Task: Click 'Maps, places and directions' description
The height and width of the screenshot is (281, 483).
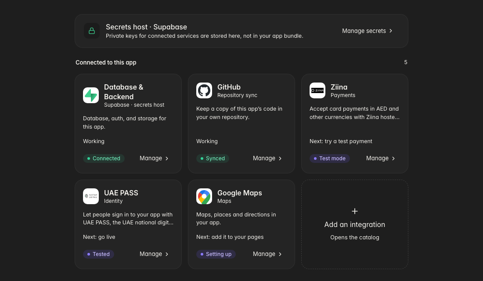Action: pyautogui.click(x=236, y=219)
